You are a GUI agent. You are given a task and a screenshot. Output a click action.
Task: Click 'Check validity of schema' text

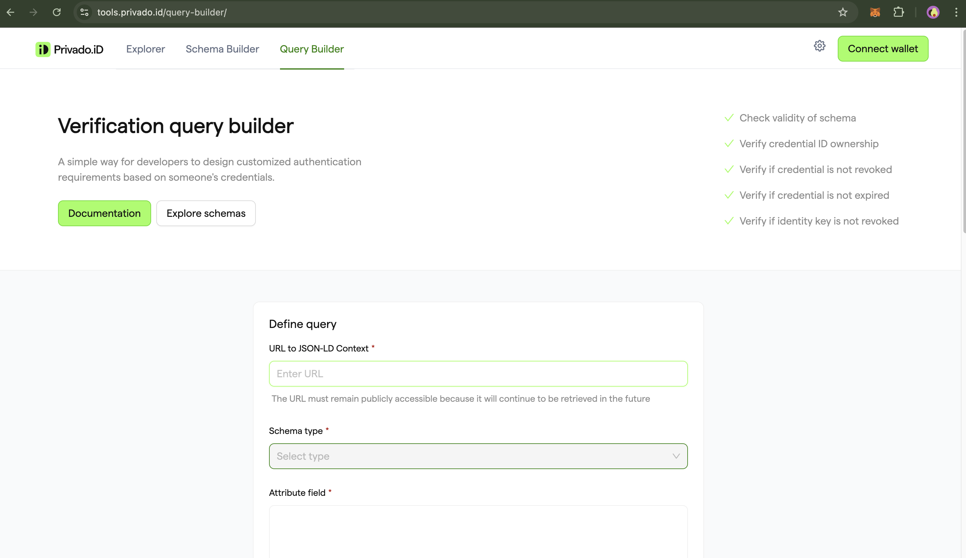point(797,118)
